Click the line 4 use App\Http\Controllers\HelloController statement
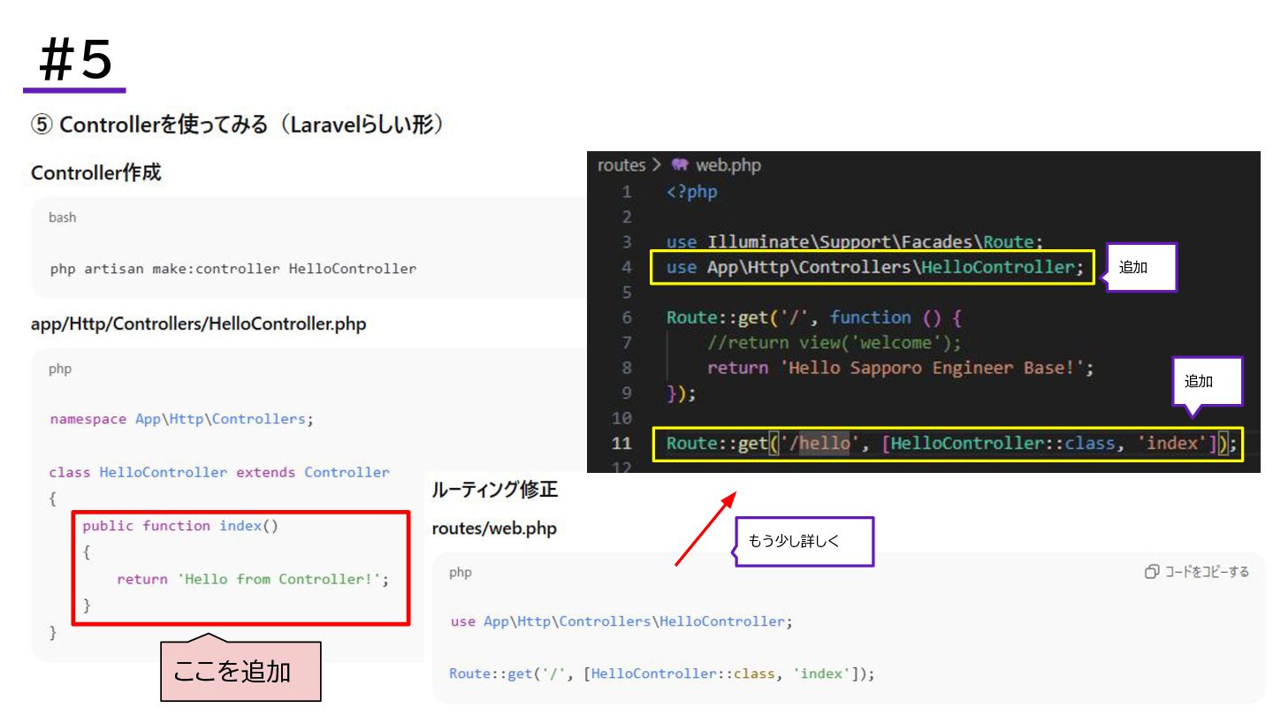 pyautogui.click(x=875, y=267)
